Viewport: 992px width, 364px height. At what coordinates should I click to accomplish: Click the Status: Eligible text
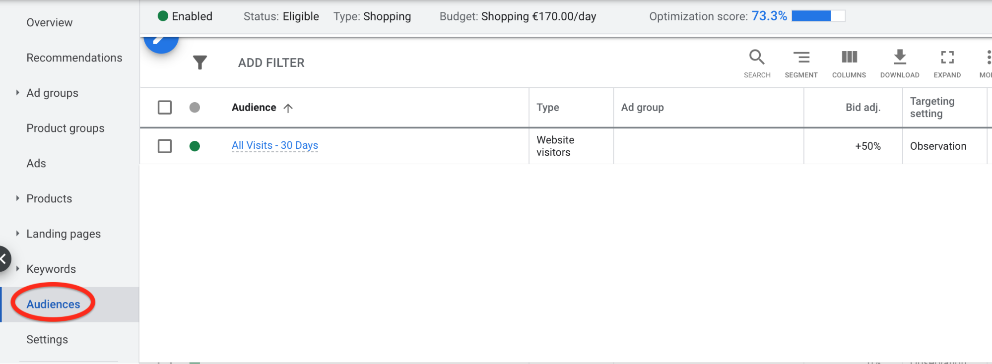click(x=281, y=16)
